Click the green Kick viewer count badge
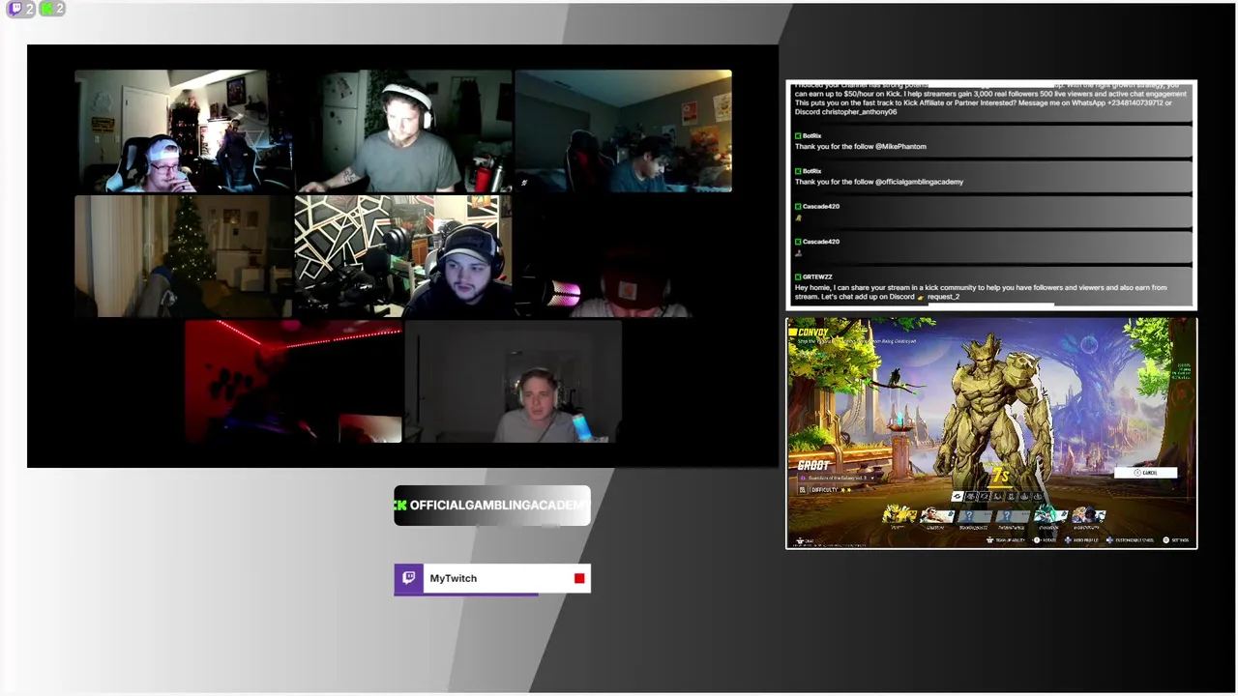This screenshot has width=1238, height=696. 52,9
